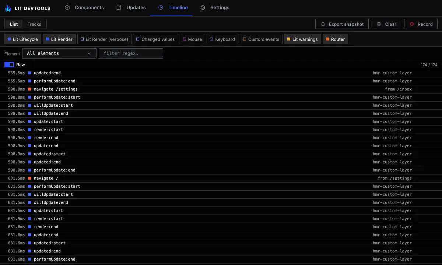Click the 'from /inbox' detail text

click(x=399, y=89)
